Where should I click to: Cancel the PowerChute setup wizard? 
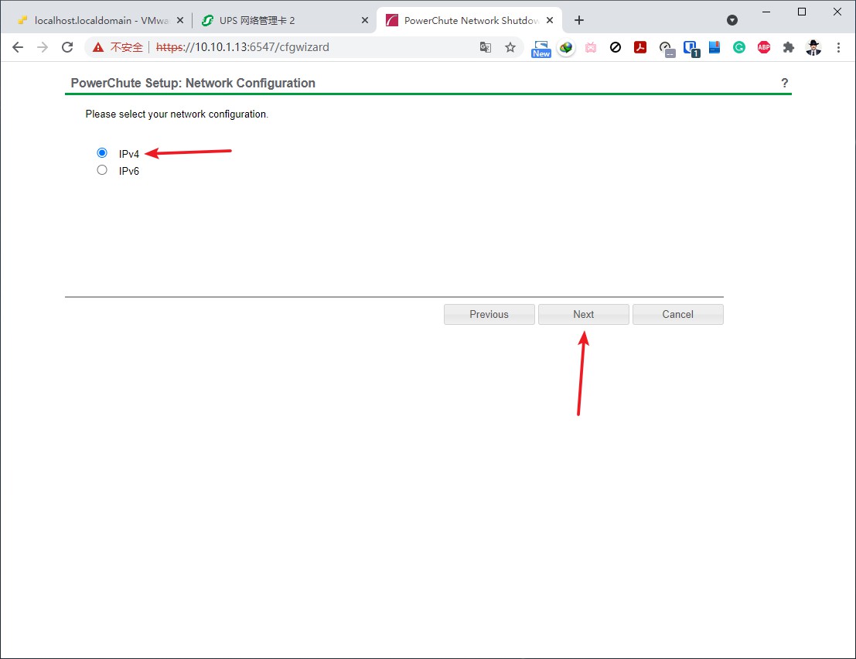(x=677, y=314)
